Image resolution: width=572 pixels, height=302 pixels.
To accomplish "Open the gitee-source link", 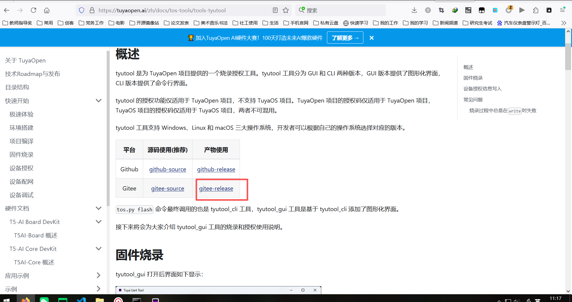I will pyautogui.click(x=168, y=188).
